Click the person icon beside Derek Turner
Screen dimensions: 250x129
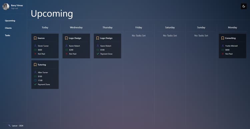click(x=35, y=46)
